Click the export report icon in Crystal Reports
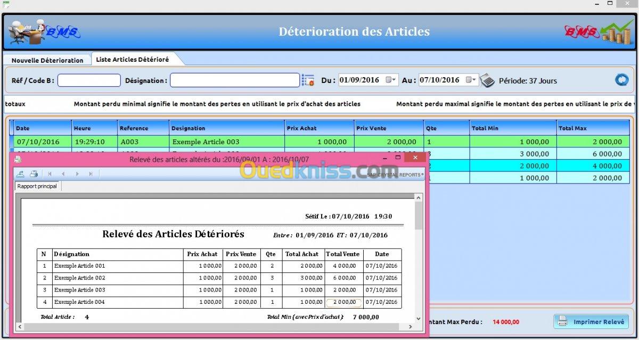Image resolution: width=639 pixels, height=340 pixels. pos(21,173)
